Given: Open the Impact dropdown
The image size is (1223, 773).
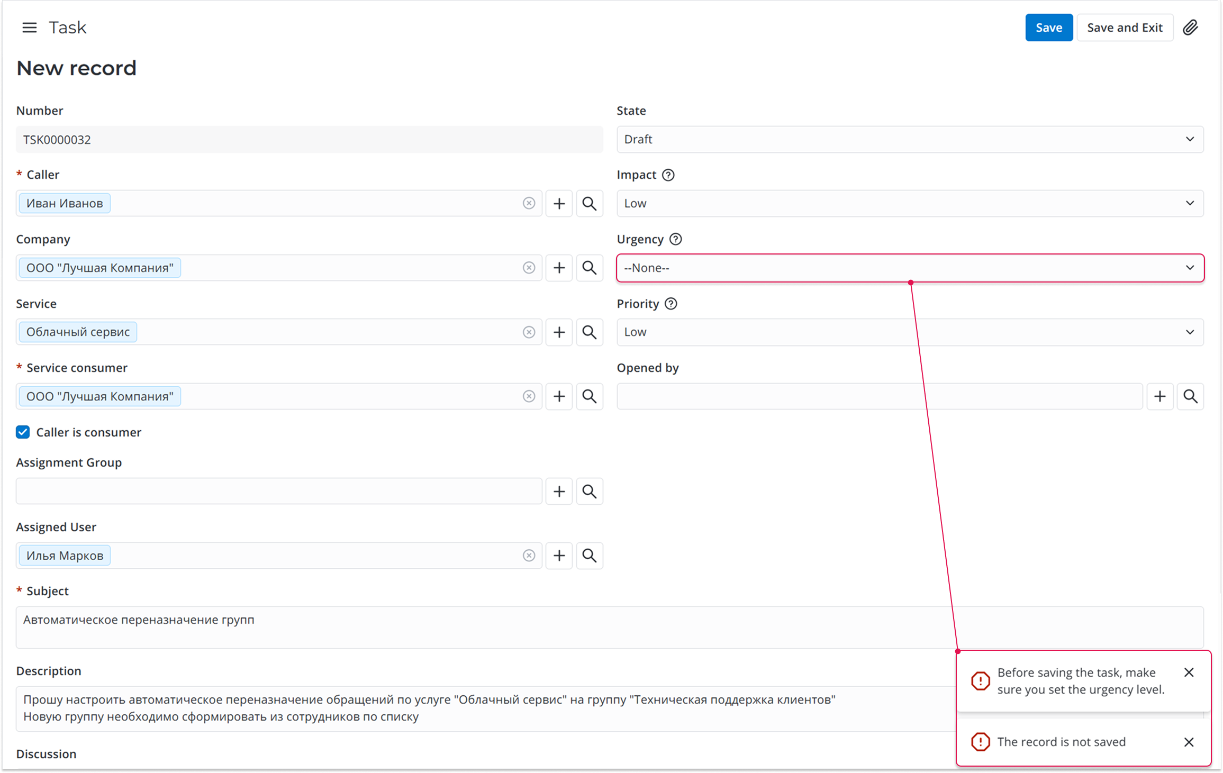Looking at the screenshot, I should click(910, 204).
